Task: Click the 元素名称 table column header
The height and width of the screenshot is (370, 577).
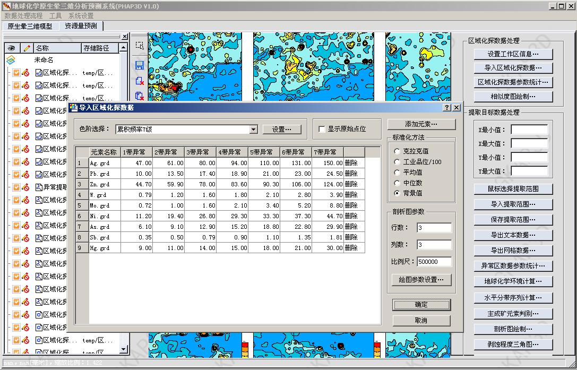Action: (105, 152)
